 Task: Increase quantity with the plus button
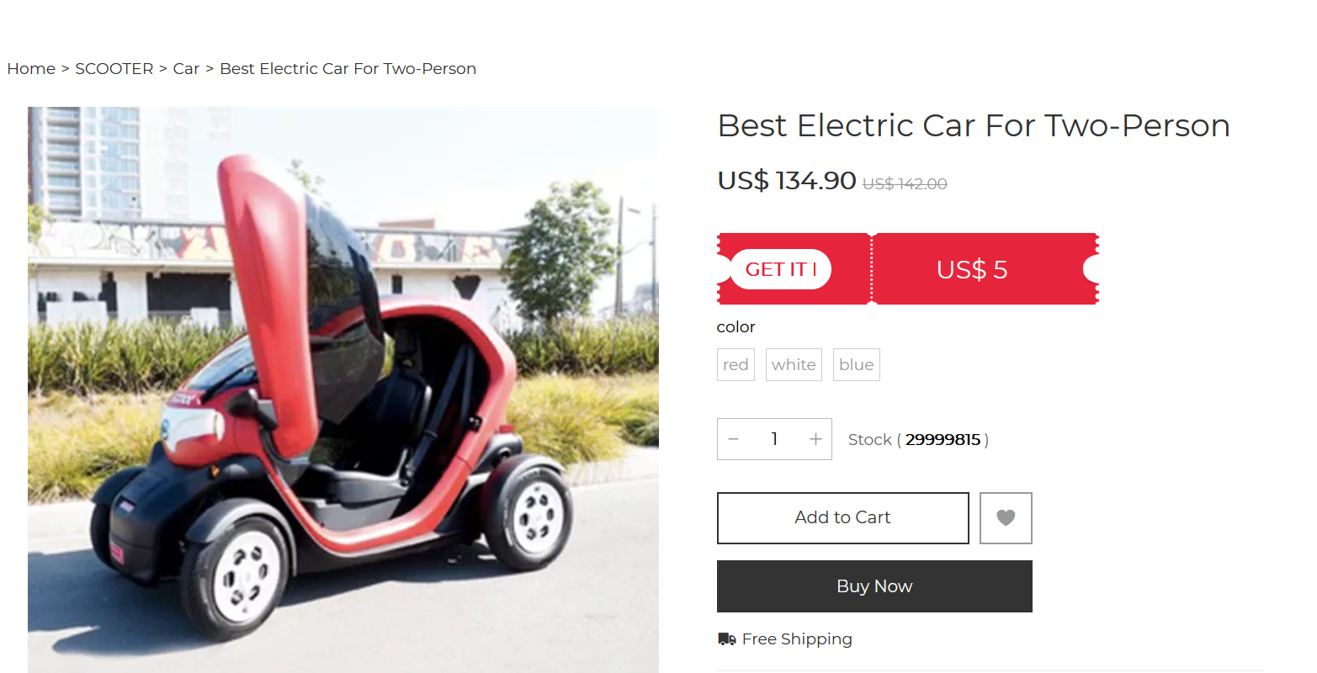(815, 439)
